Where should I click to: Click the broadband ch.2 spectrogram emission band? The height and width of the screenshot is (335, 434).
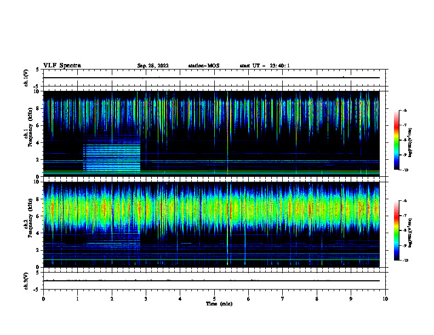tap(212, 209)
